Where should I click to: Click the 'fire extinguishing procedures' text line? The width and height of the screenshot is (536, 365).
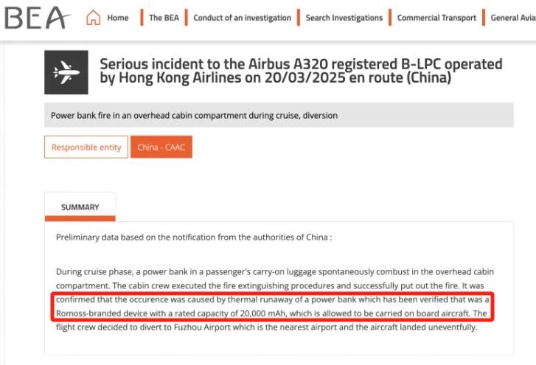270,285
